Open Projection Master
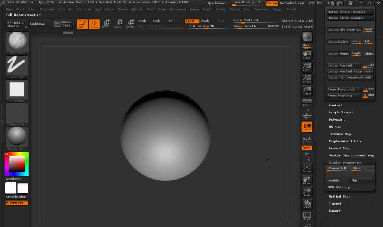Screen dimensions: 383x227 pos(16,24)
